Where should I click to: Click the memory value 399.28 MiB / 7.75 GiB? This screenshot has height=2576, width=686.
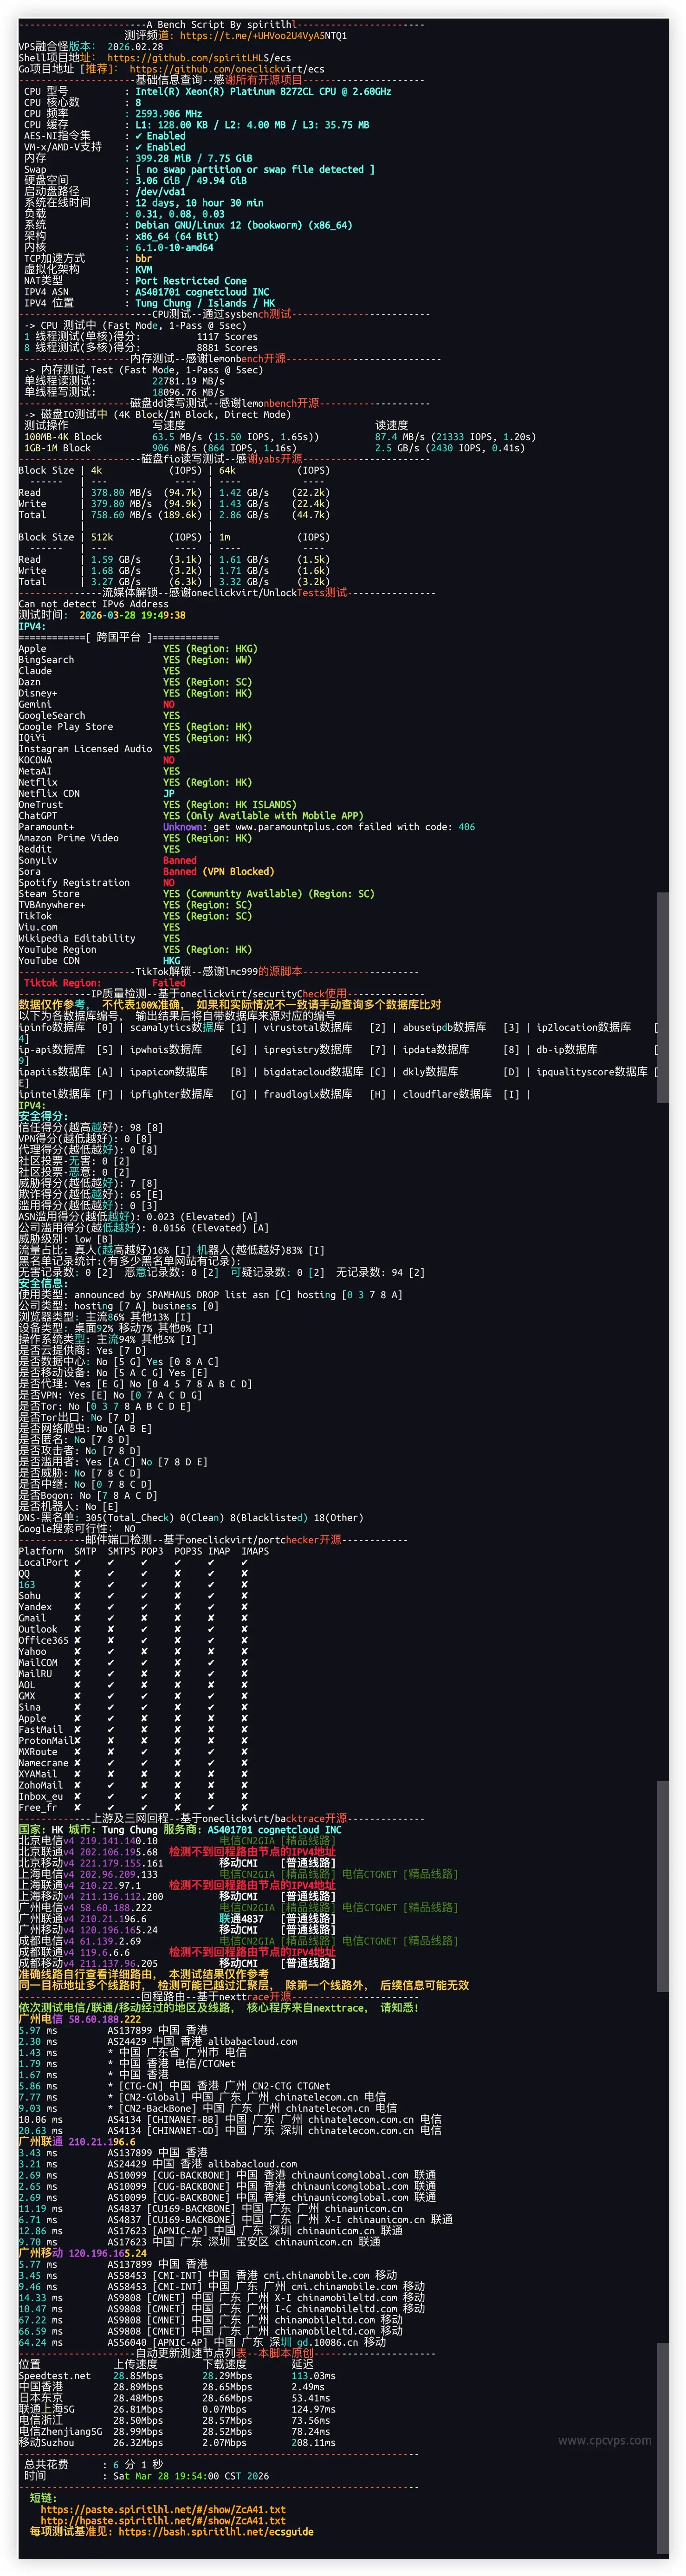coord(193,158)
